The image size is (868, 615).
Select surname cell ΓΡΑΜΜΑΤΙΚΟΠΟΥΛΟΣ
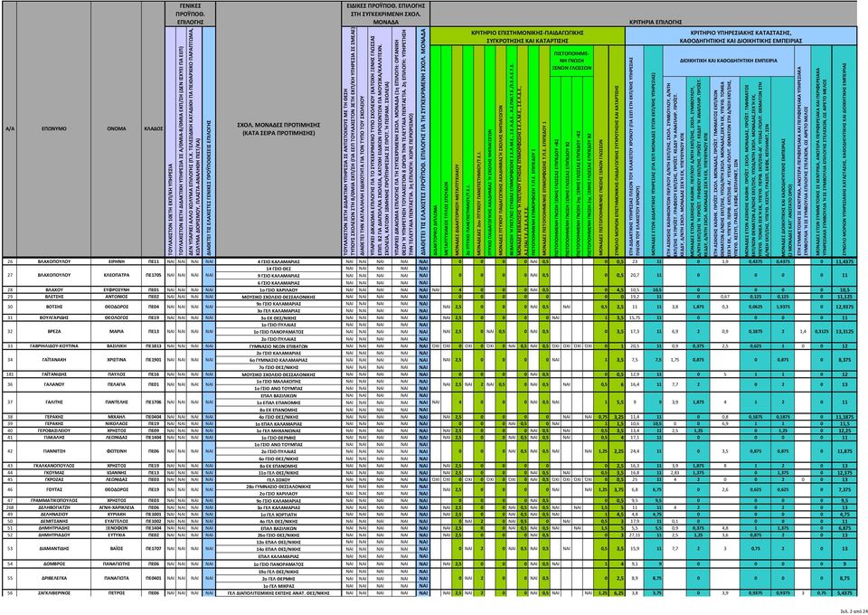53,500
